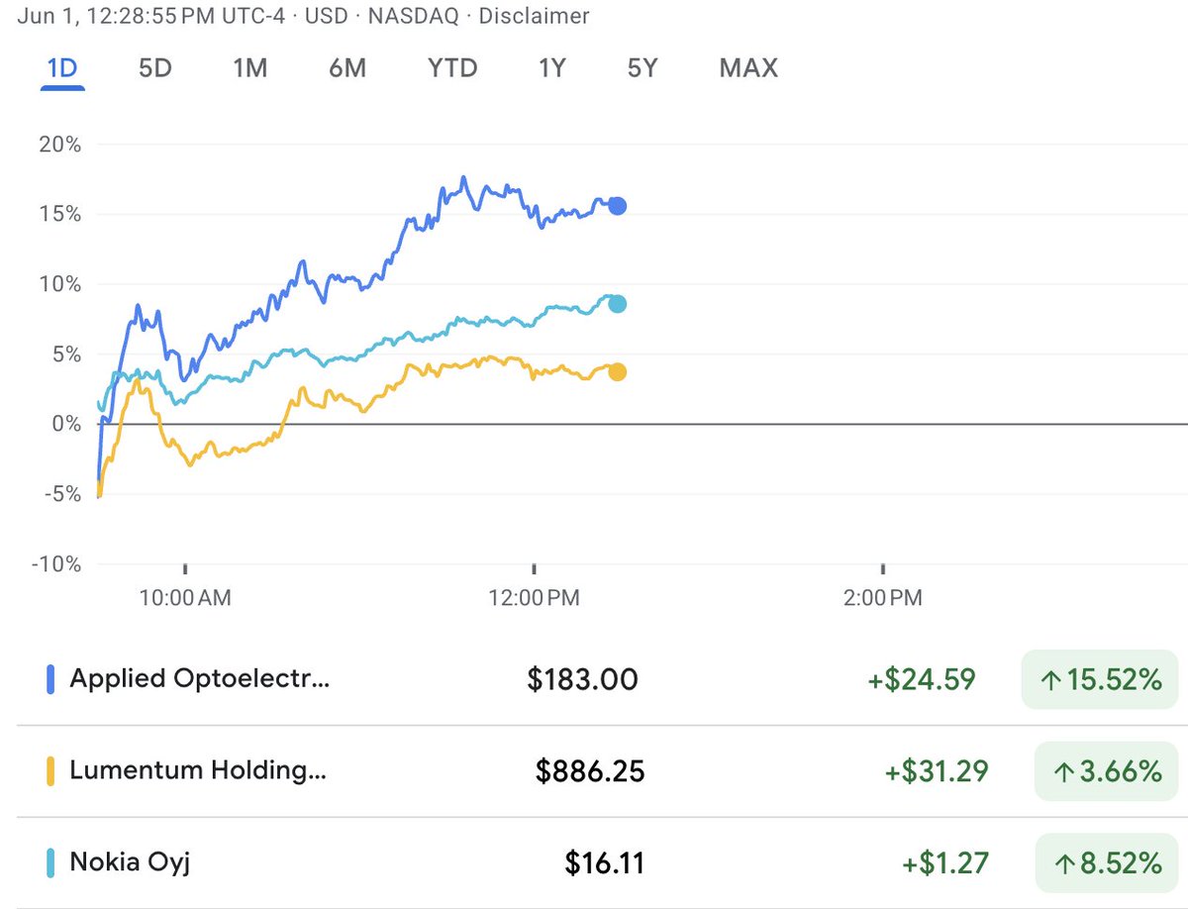Select the MAX range tab

tap(748, 68)
